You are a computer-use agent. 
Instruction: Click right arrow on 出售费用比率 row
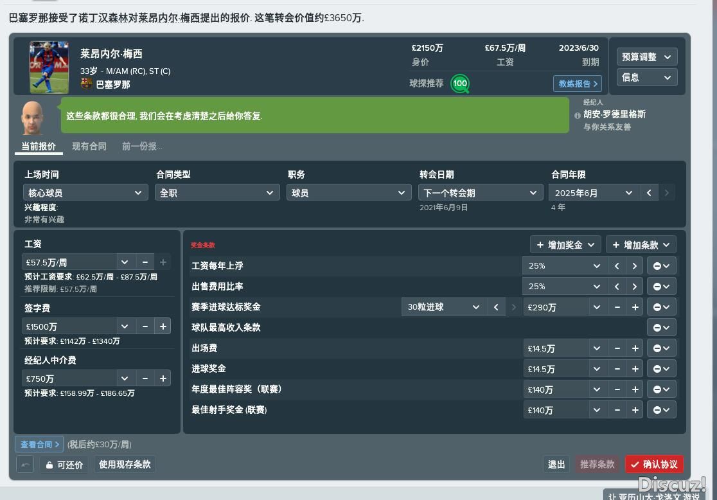[x=634, y=287]
